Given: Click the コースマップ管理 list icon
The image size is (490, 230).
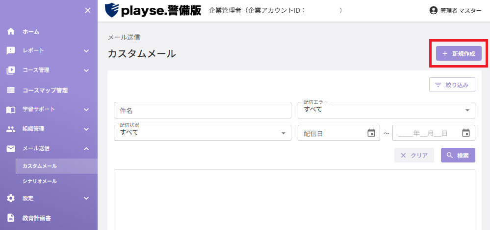Looking at the screenshot, I should (11, 91).
